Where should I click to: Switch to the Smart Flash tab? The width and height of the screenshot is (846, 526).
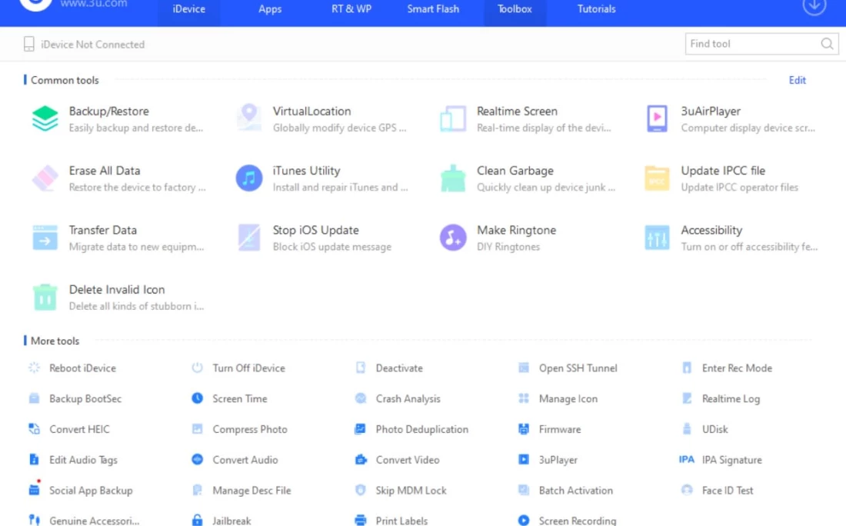433,9
